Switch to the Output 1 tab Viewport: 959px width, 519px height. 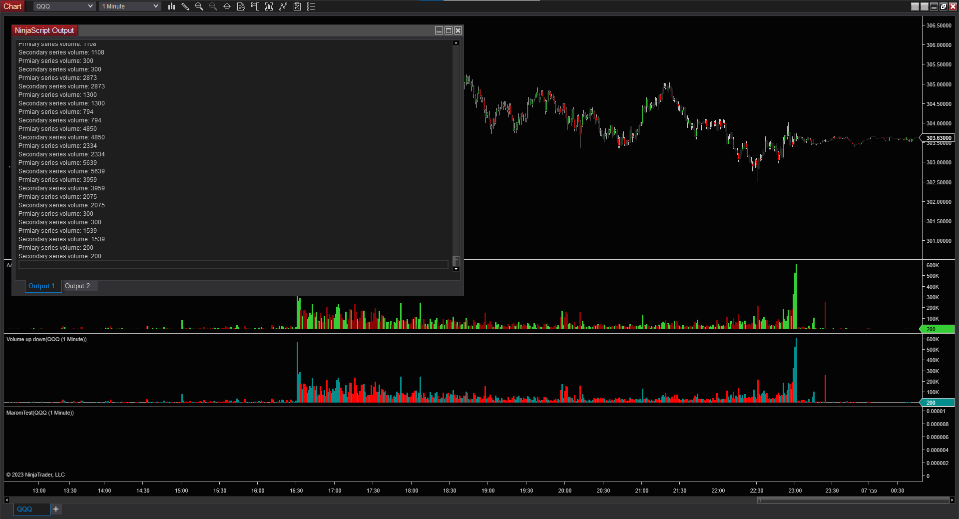coord(42,286)
